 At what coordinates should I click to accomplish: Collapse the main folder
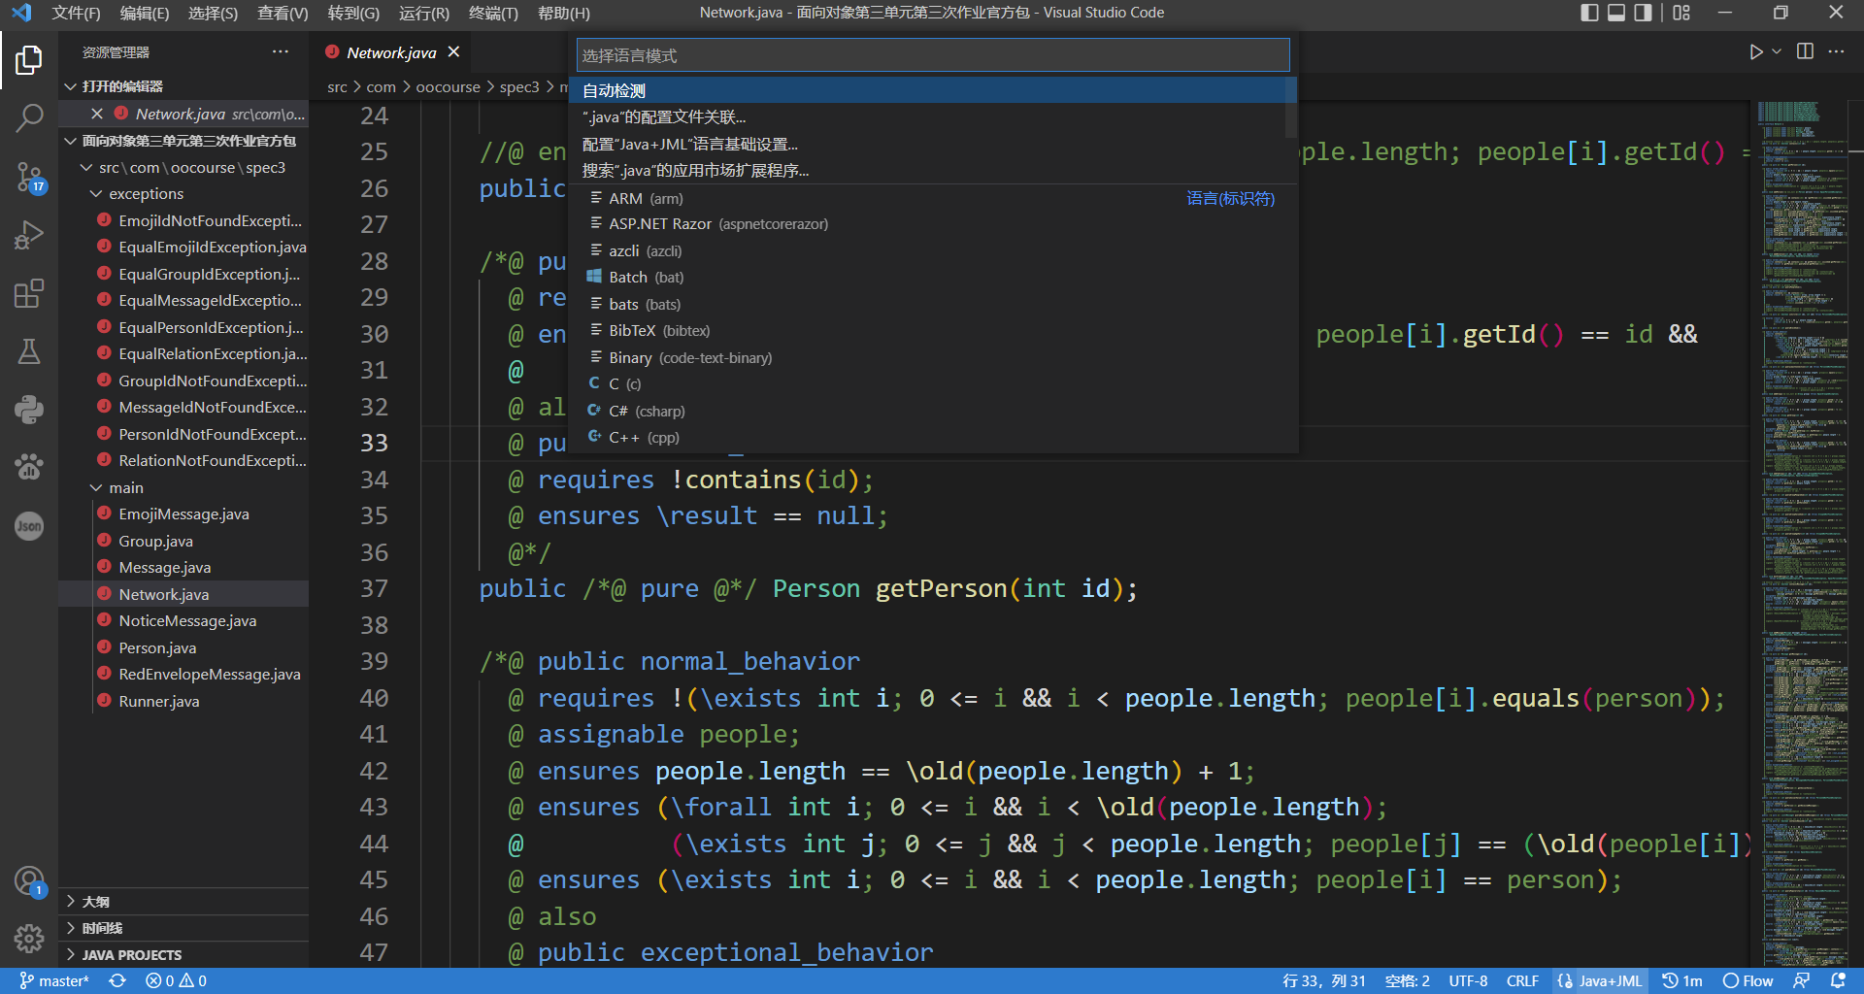(x=184, y=487)
